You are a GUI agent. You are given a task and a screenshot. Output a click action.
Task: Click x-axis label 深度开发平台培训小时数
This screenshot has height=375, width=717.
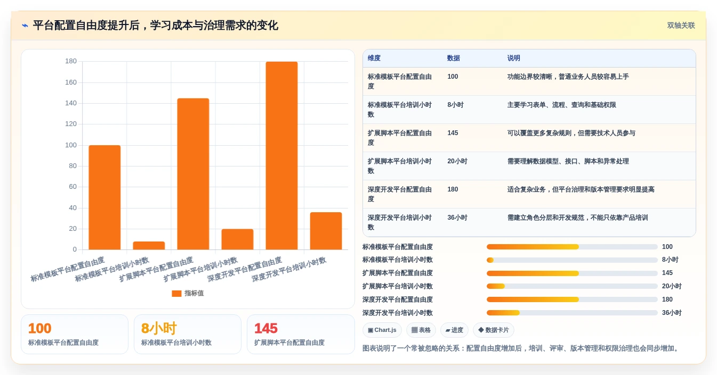pos(289,269)
